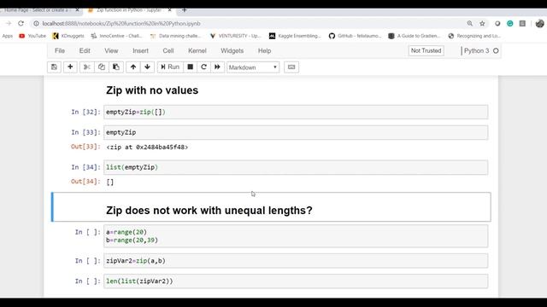This screenshot has width=547, height=307.
Task: Move selected cell down arrow
Action: [147, 67]
